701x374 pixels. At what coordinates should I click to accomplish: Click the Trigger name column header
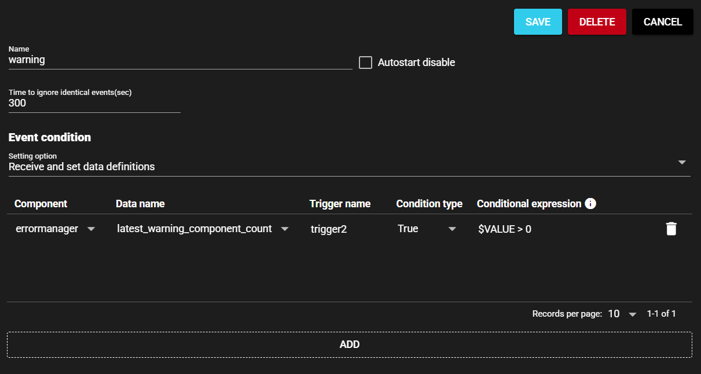(340, 204)
